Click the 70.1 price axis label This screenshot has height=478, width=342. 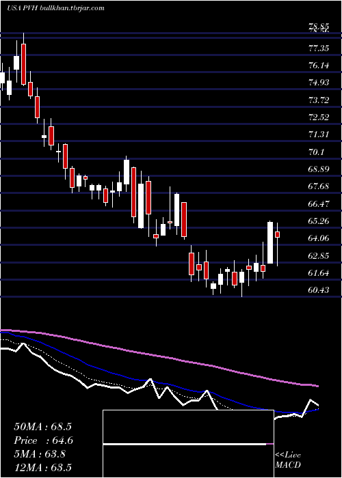[x=316, y=152]
